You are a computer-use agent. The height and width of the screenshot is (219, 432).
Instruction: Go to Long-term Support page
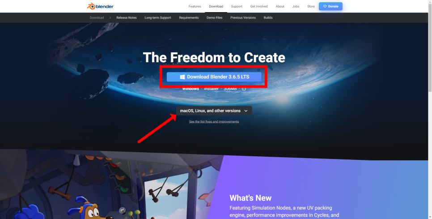[158, 17]
